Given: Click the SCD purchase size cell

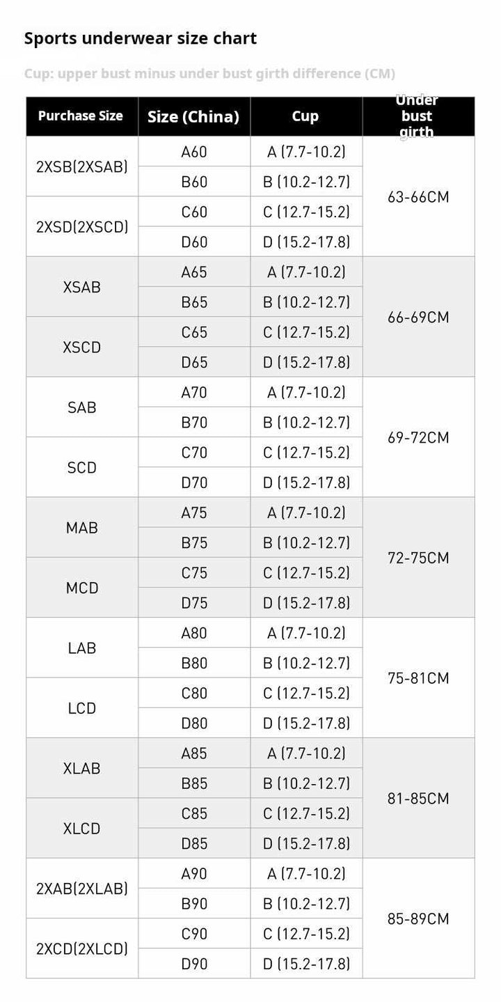Looking at the screenshot, I should [82, 467].
